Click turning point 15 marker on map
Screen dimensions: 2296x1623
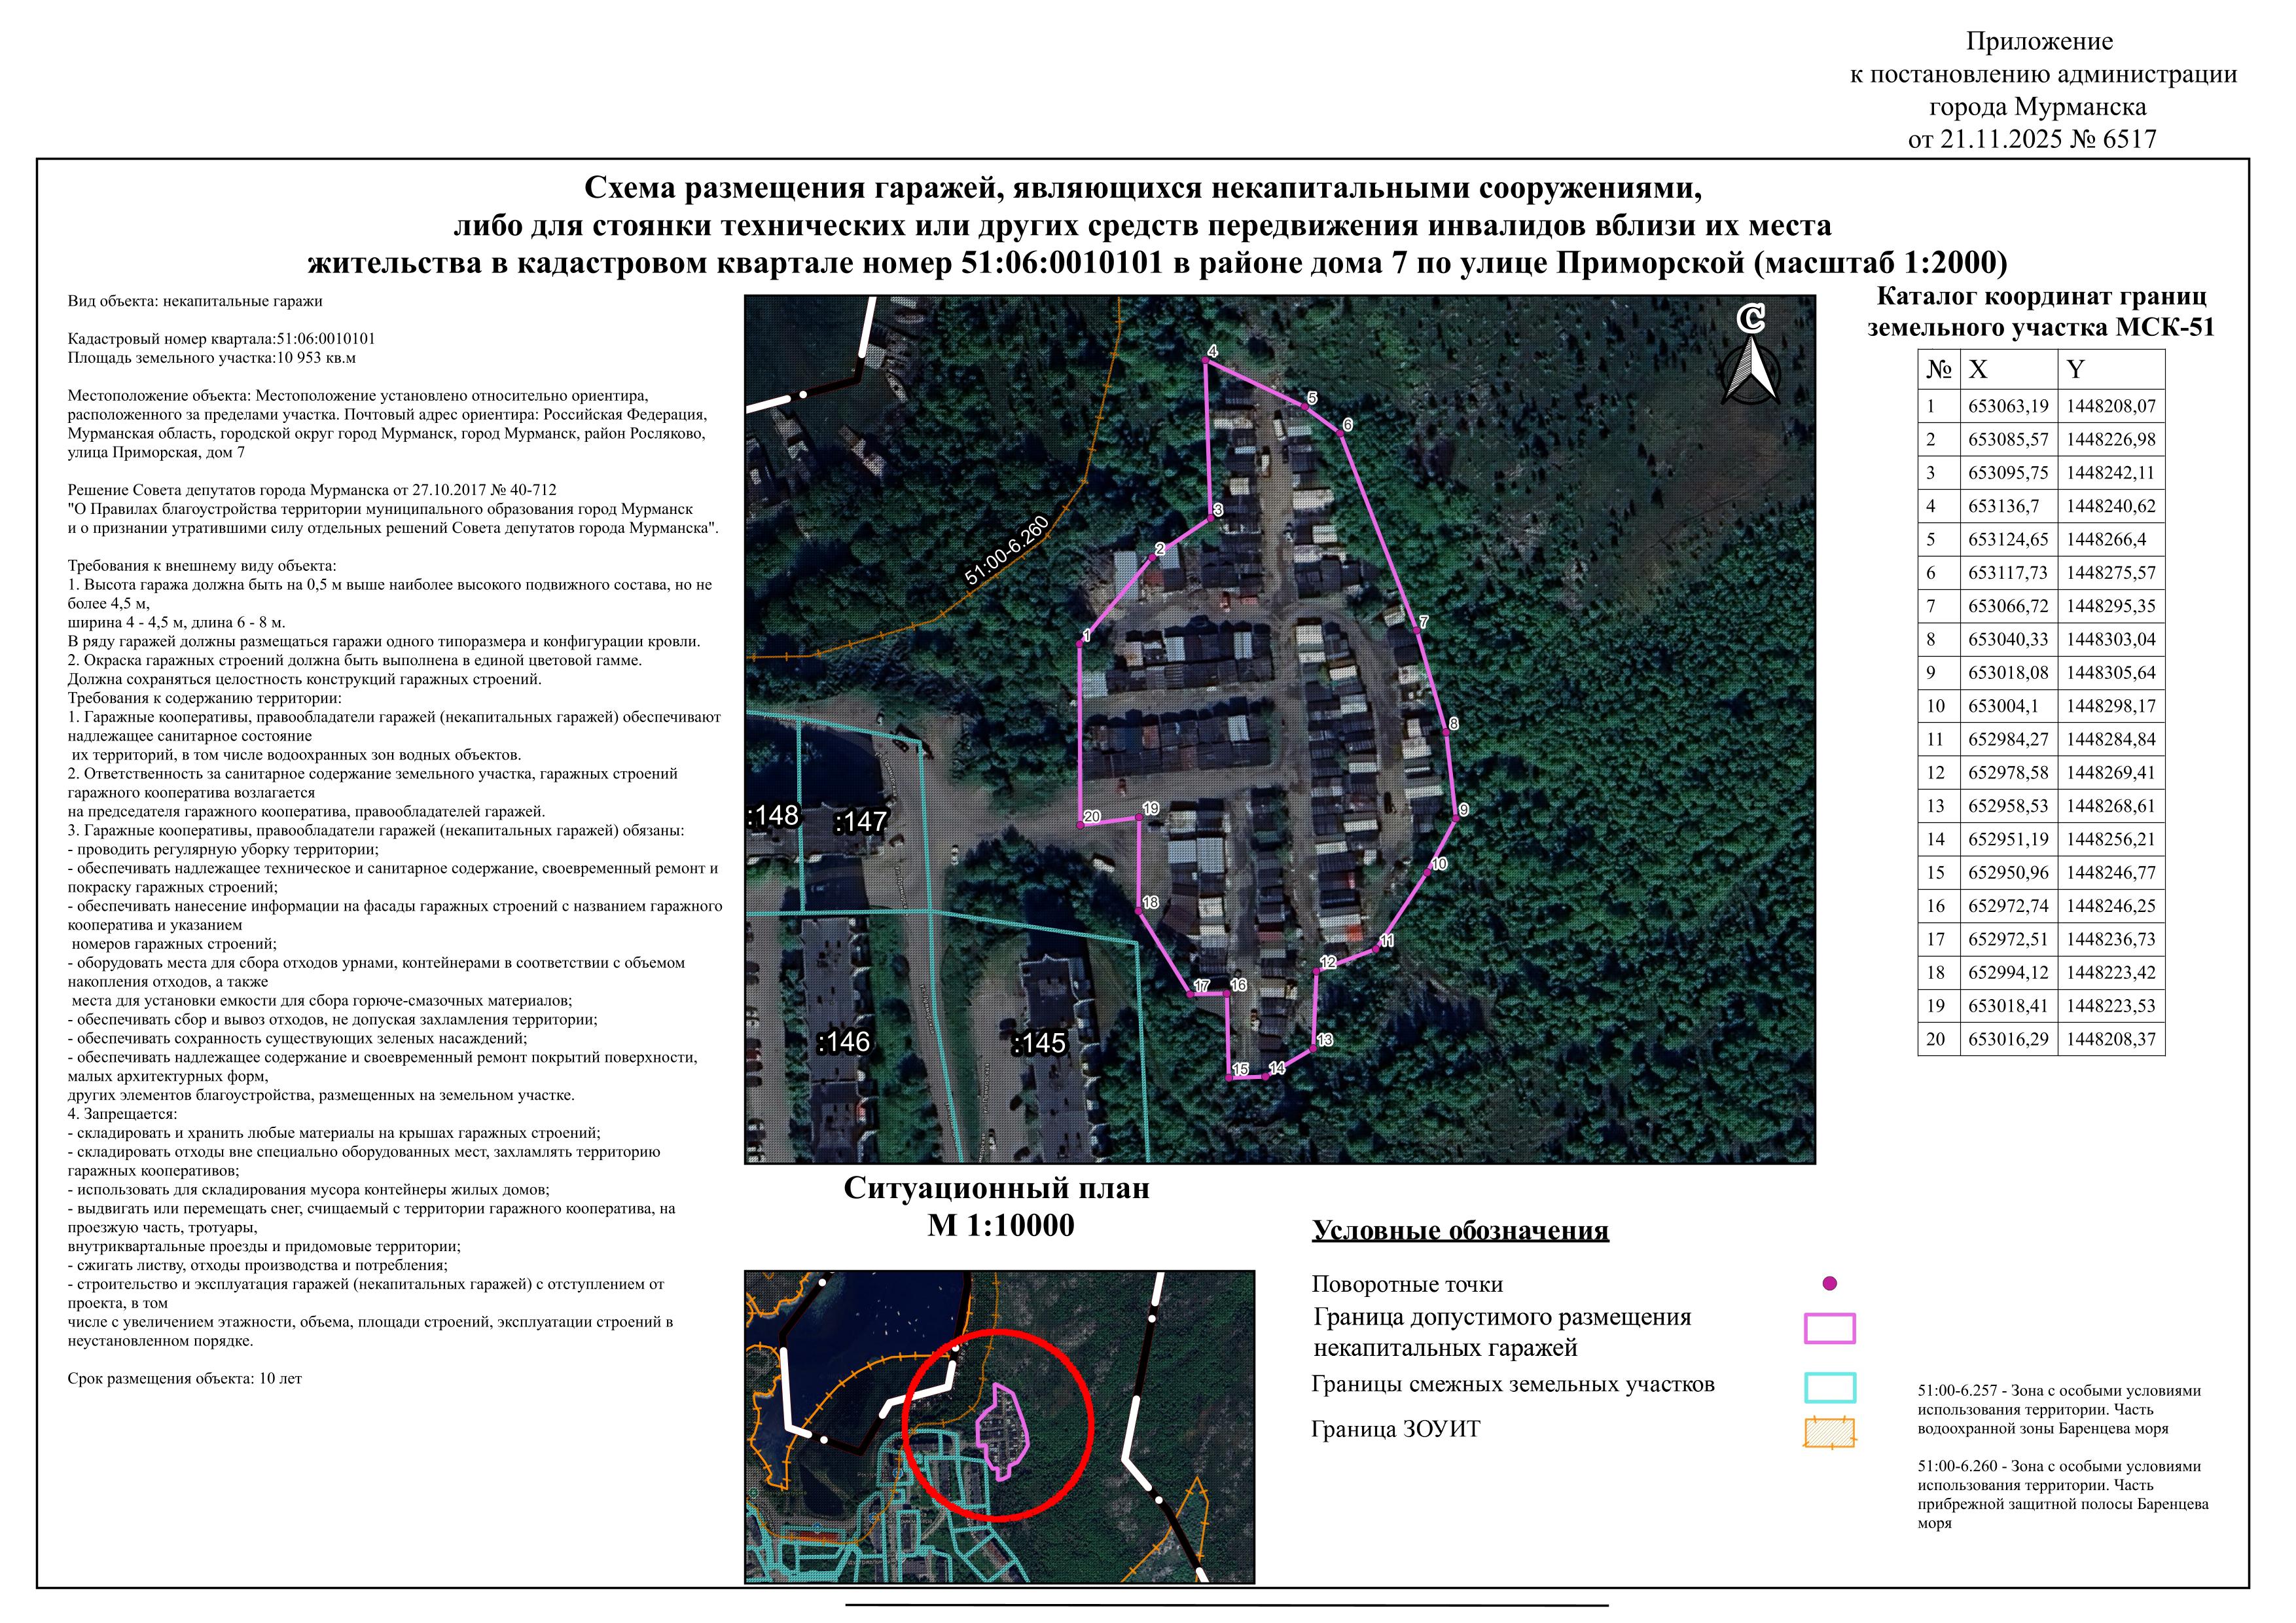1229,1077
